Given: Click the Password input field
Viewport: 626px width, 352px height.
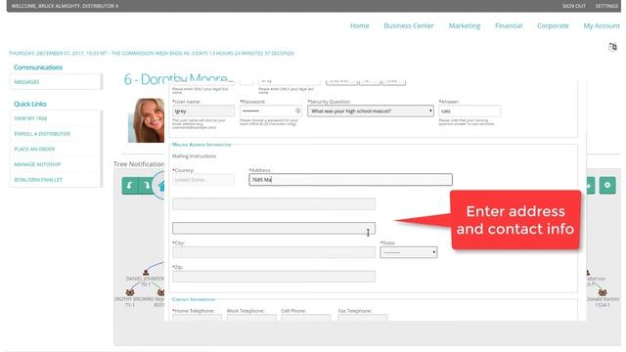Looking at the screenshot, I should click(x=270, y=110).
